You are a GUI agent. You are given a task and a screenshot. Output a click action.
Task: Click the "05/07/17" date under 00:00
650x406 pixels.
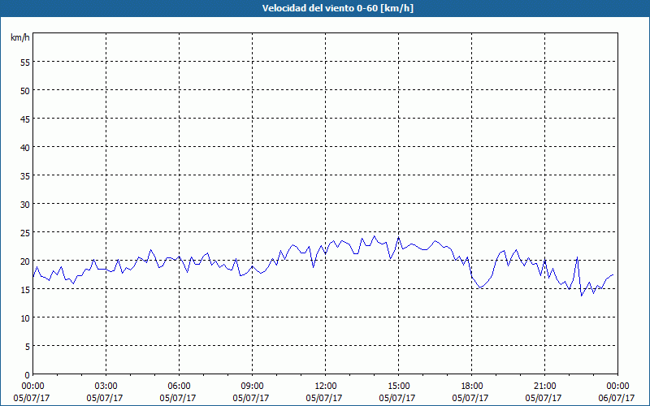click(x=32, y=398)
